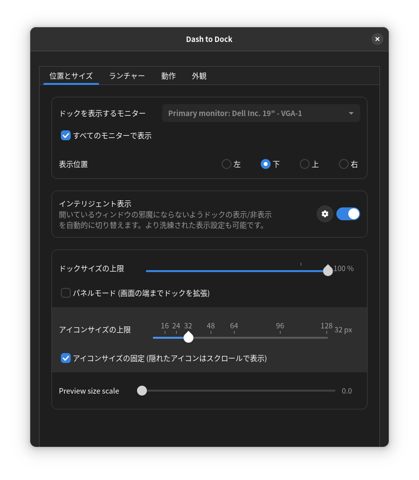Screen dimensions: 419x480
Task: Click the 100 % dock size value
Action: (343, 269)
